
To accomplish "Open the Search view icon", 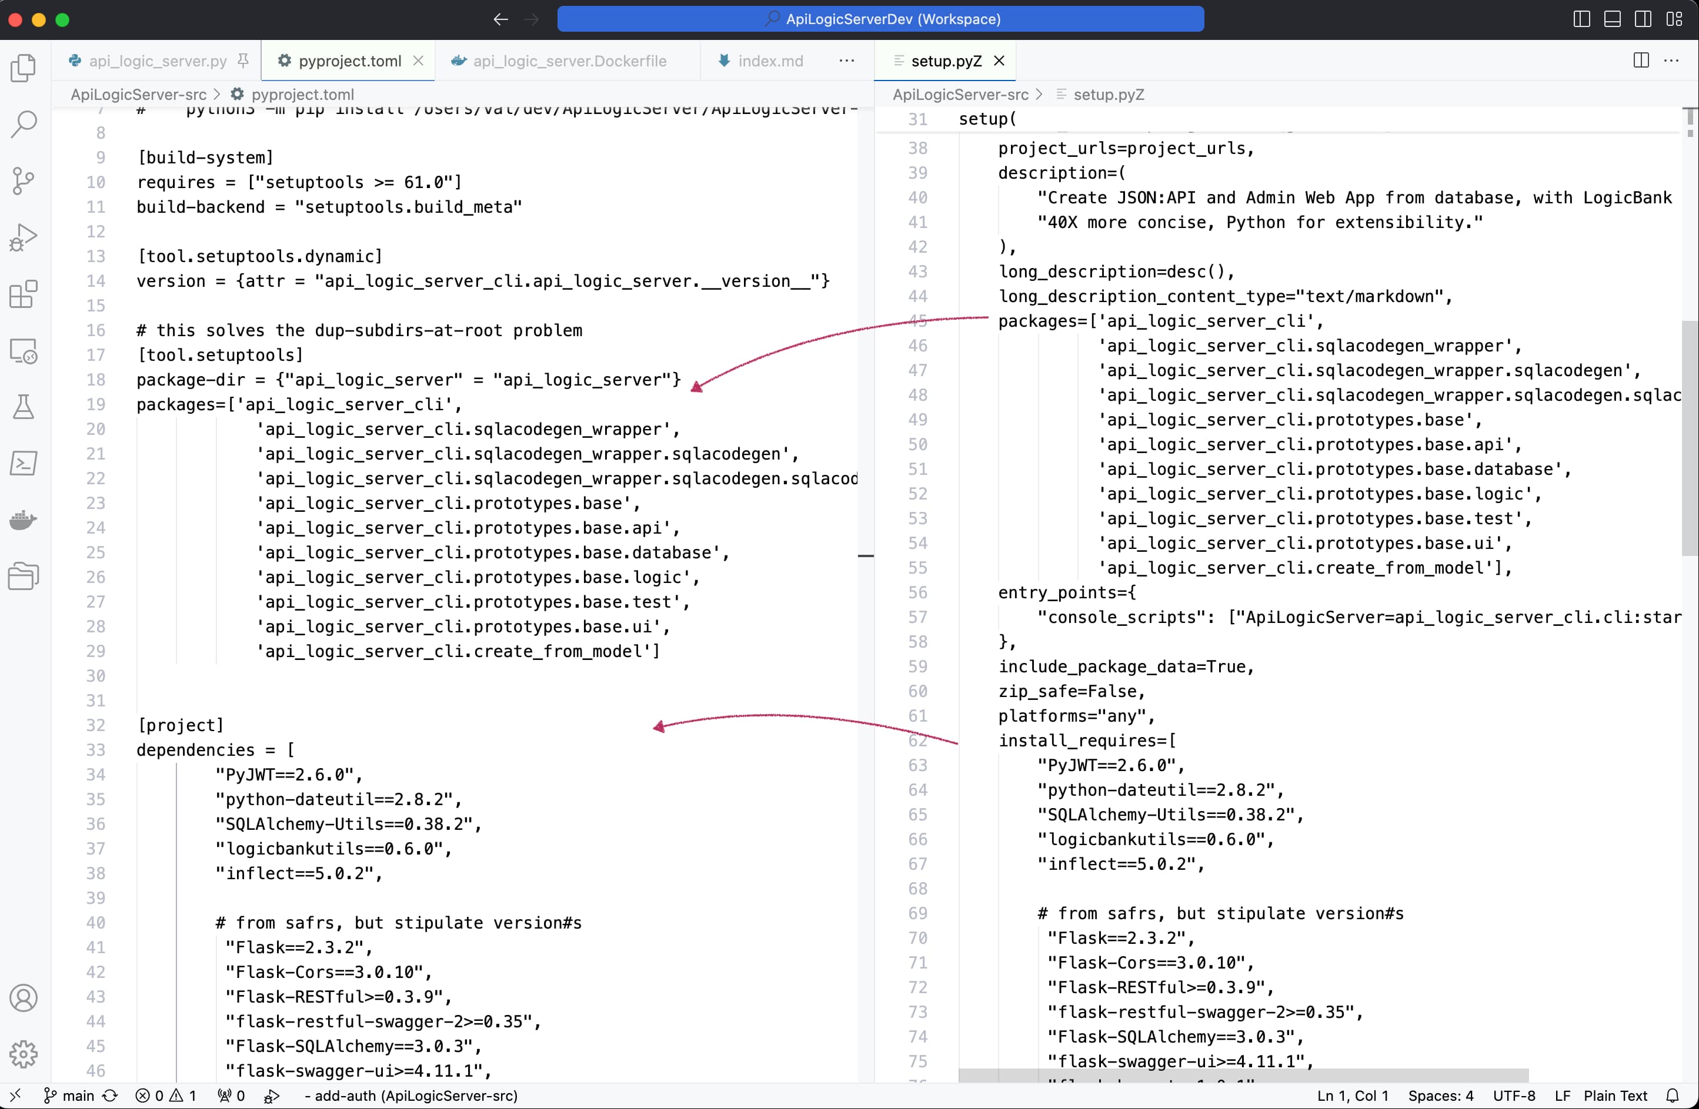I will coord(24,124).
